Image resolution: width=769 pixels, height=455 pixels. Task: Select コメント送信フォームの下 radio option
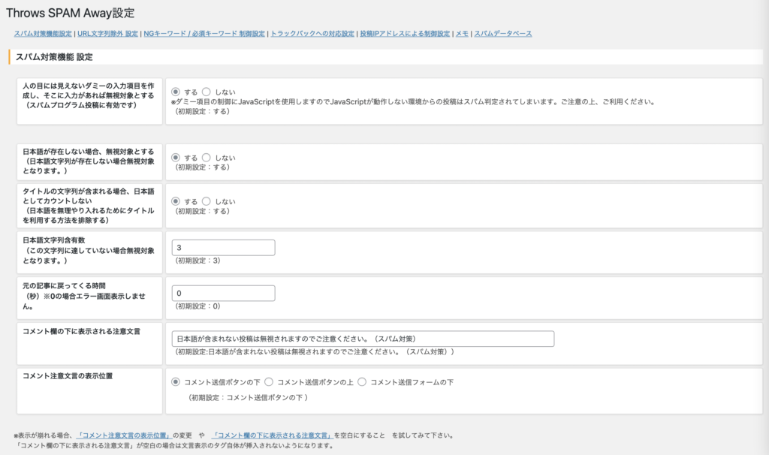pyautogui.click(x=362, y=381)
